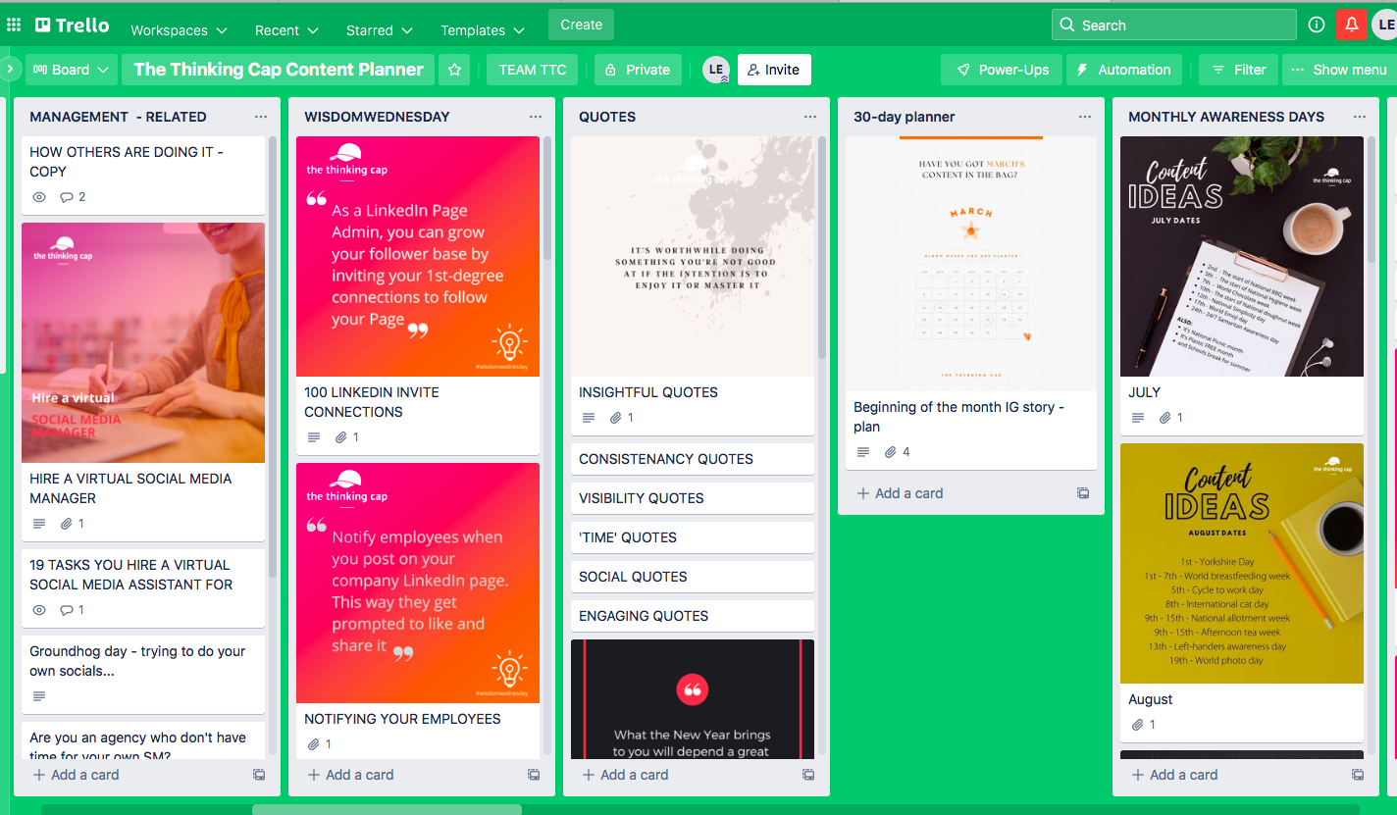Screen dimensions: 1397x815
Task: Open the TEAM TTC workspace button
Action: pos(532,70)
